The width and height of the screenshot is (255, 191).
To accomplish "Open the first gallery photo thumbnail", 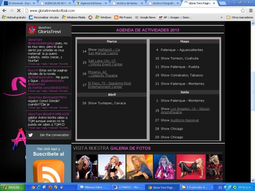I will pyautogui.click(x=86, y=167).
